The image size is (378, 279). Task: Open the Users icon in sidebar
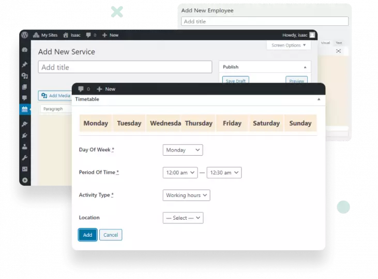click(25, 146)
